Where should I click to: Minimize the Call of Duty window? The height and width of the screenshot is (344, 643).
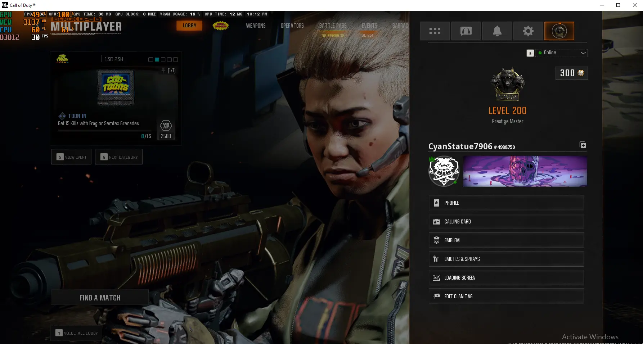tap(602, 5)
